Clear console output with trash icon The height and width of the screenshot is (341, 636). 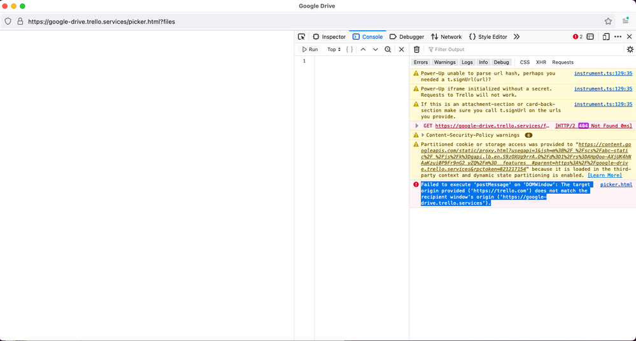coord(416,50)
